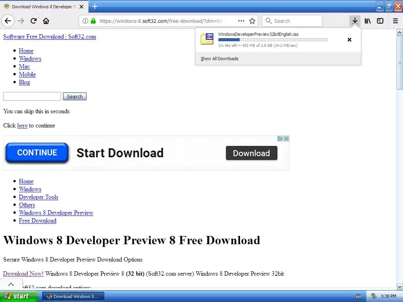Show site information icon in address bar

coord(85,21)
